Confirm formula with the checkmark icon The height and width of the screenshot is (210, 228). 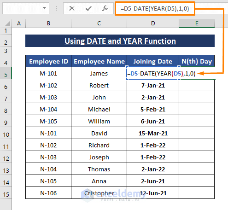(x=88, y=8)
